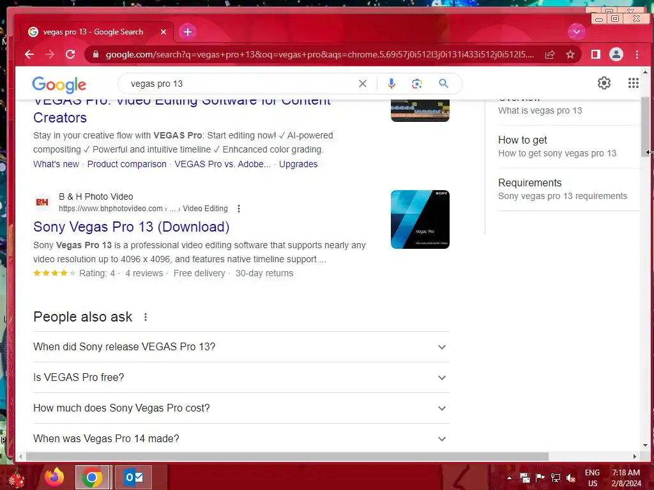Click the 4 reviews text
The height and width of the screenshot is (490, 654).
coord(144,273)
